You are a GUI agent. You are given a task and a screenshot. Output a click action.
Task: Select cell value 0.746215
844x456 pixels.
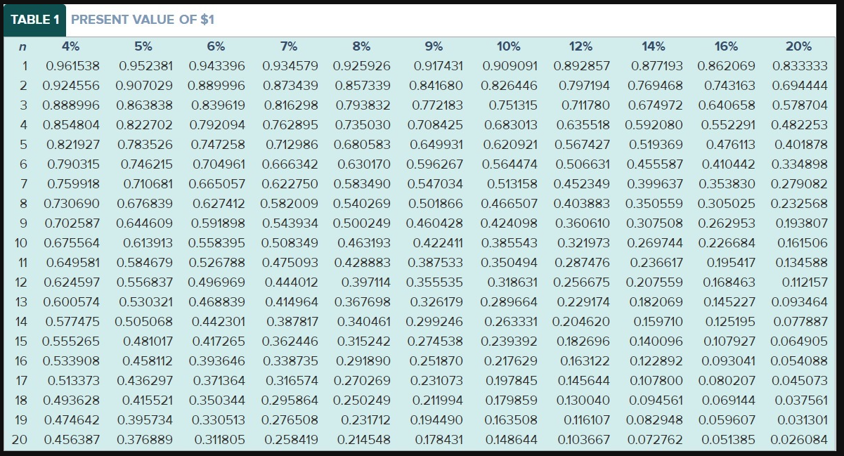(x=147, y=164)
